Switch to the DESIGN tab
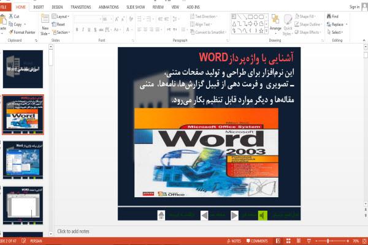The height and width of the screenshot is (245, 368). pyautogui.click(x=57, y=7)
